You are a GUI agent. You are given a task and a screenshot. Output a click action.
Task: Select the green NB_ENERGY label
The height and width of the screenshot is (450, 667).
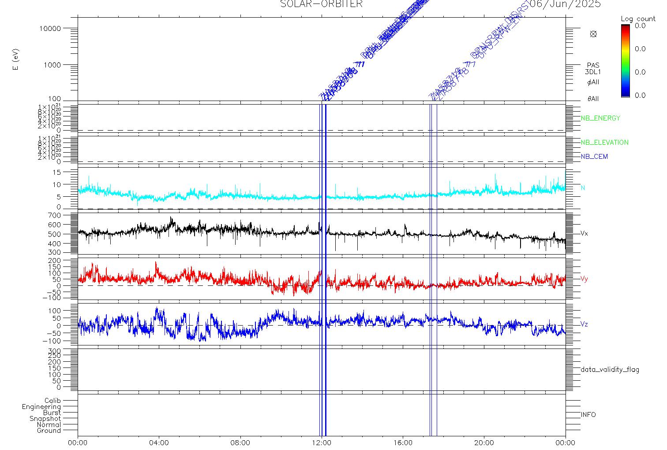(600, 118)
